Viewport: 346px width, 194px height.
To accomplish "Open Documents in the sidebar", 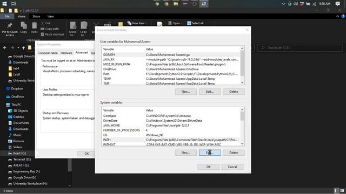I will click(18, 123).
